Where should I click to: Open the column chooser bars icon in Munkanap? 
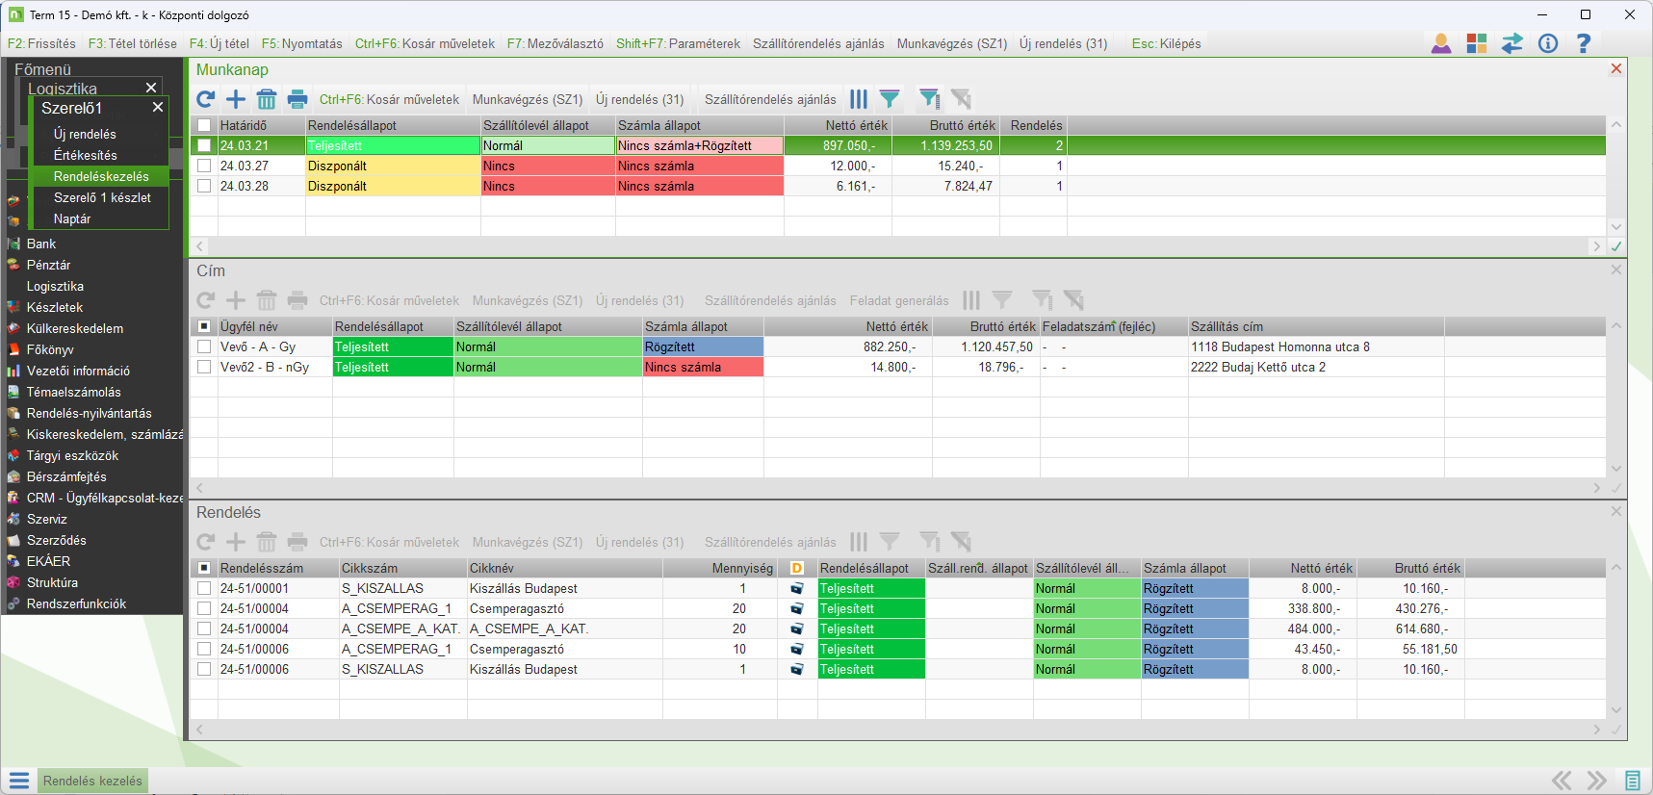point(859,99)
